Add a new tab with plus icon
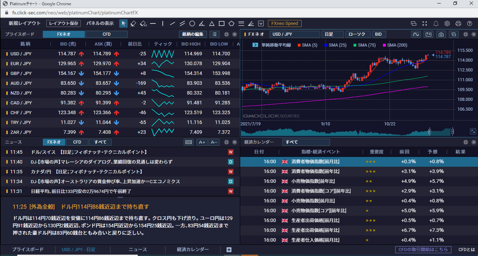Screen dimensions: 478x256 [x=229, y=250]
